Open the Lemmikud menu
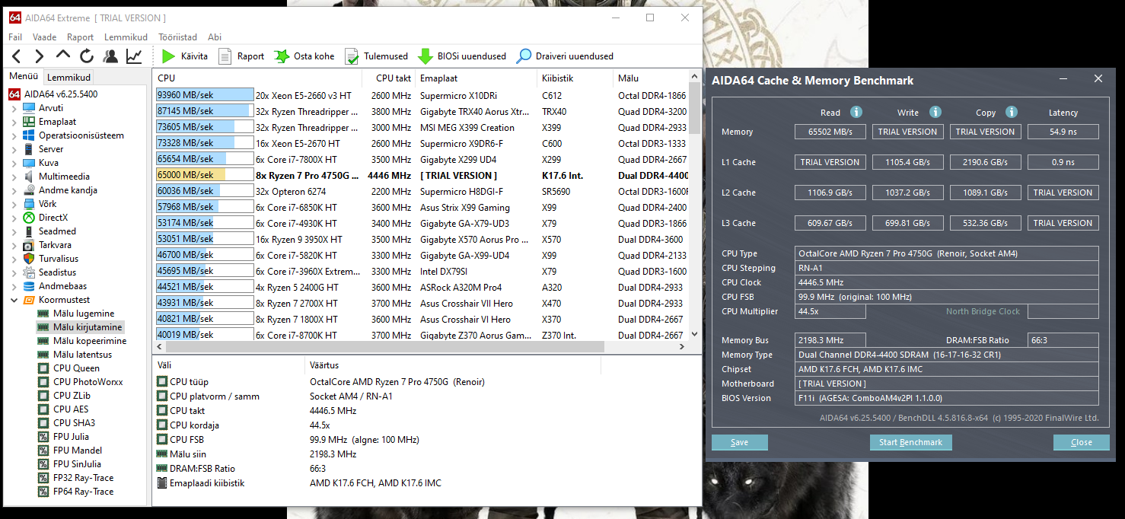This screenshot has height=519, width=1125. pos(126,37)
